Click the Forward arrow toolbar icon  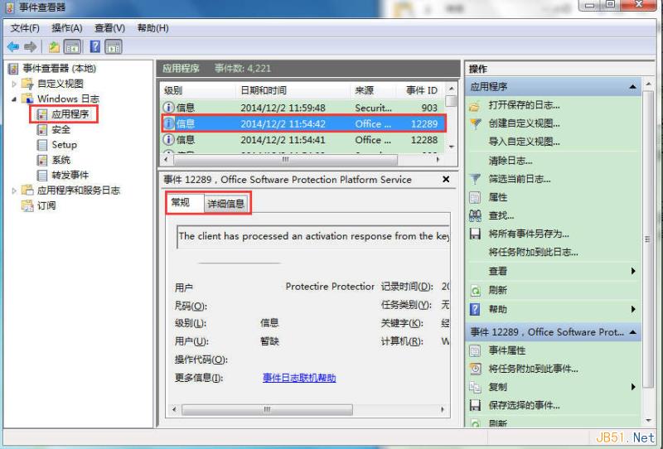(30, 46)
